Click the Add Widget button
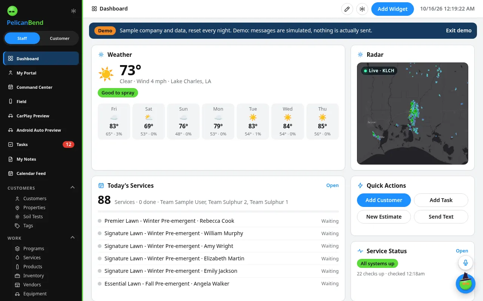 [392, 9]
